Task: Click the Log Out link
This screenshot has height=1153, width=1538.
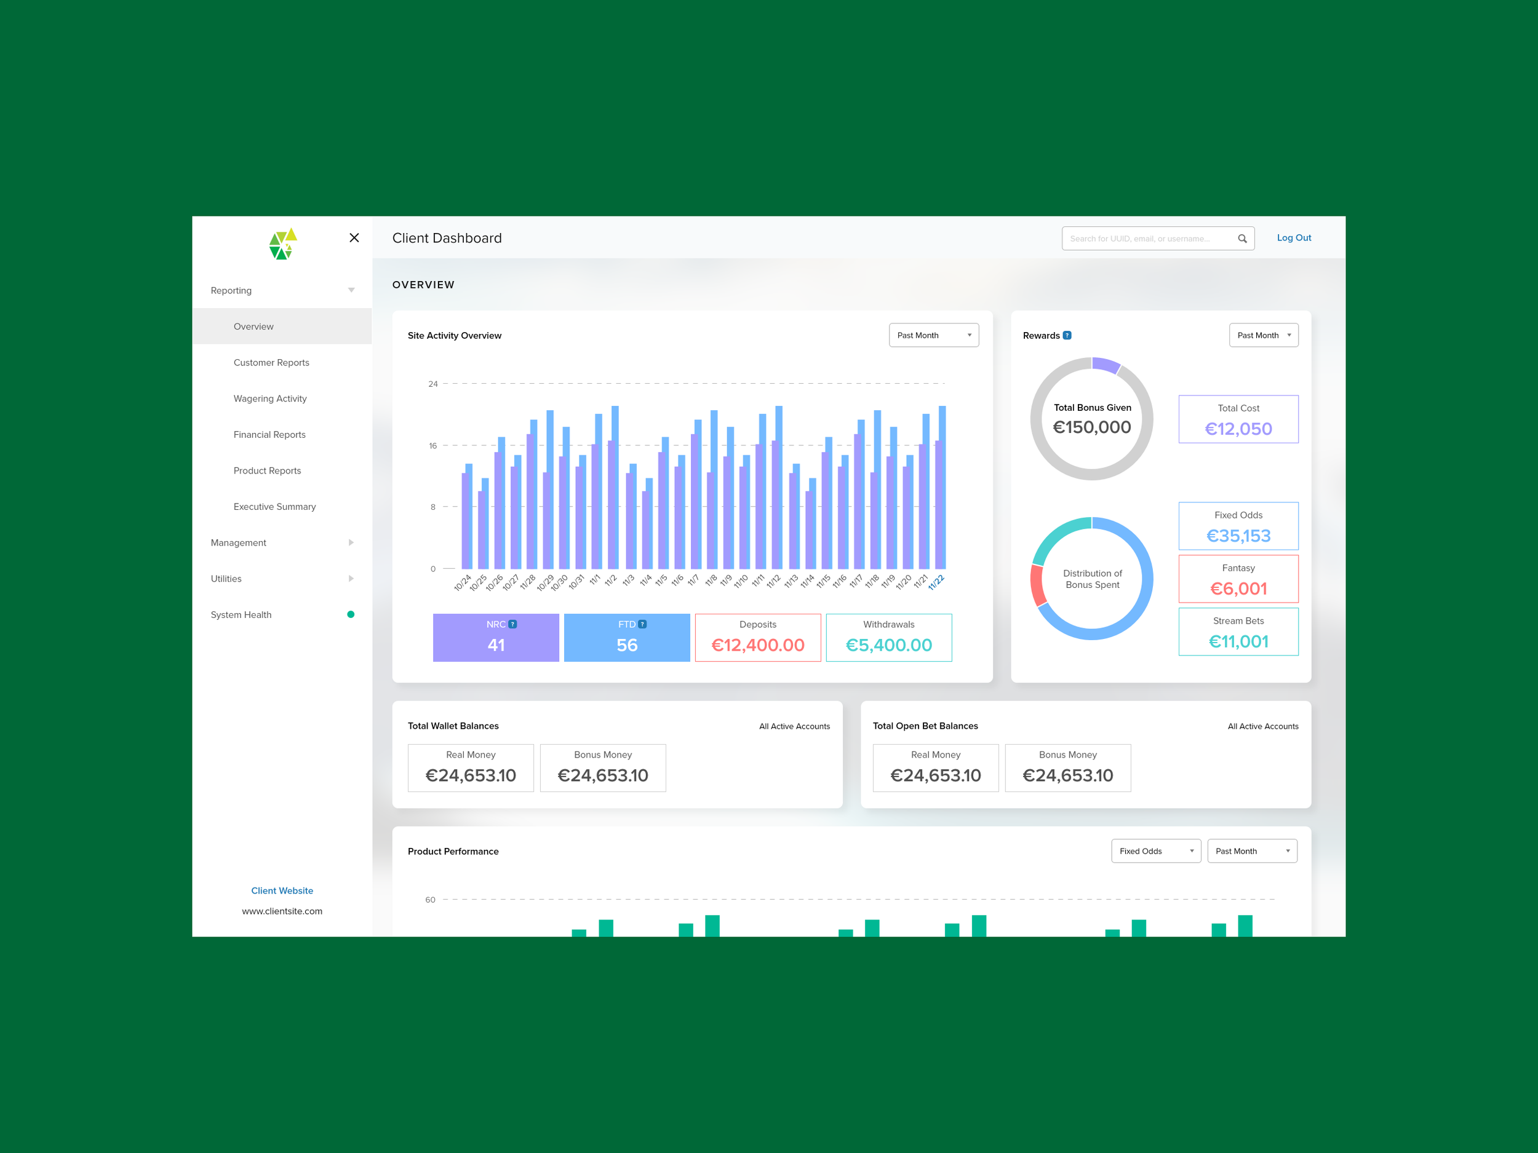Action: tap(1293, 237)
